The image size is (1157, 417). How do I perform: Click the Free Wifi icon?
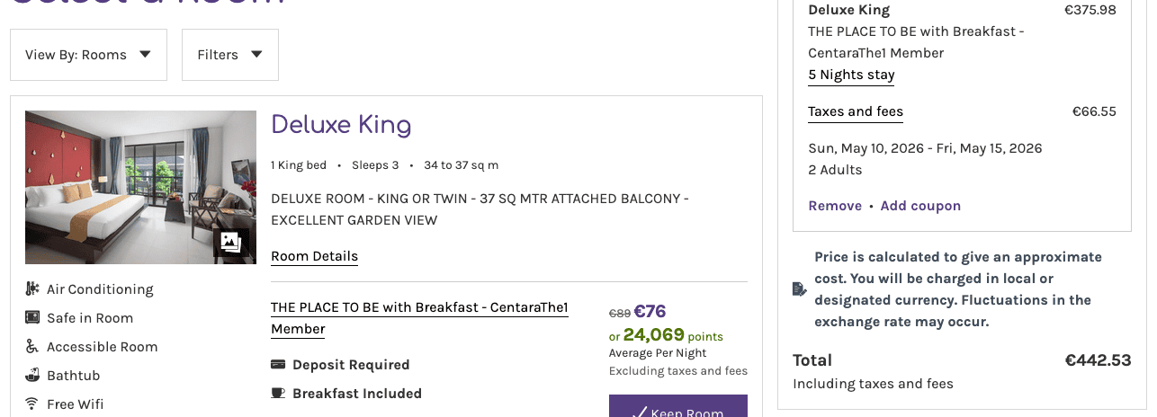(32, 404)
